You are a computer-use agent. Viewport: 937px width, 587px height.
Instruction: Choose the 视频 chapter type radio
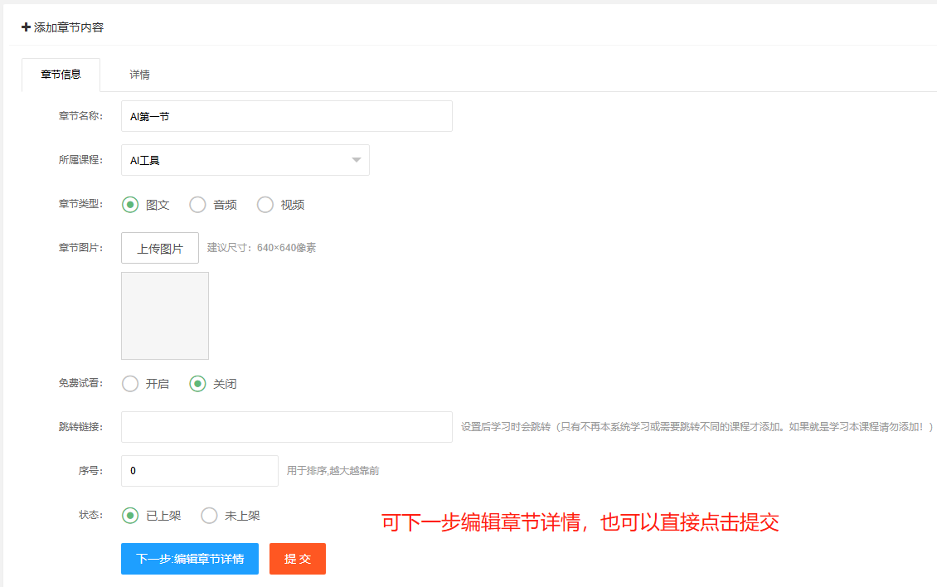point(265,205)
